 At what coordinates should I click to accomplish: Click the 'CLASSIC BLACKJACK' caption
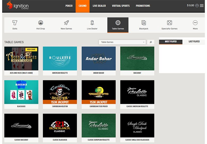point(60,140)
